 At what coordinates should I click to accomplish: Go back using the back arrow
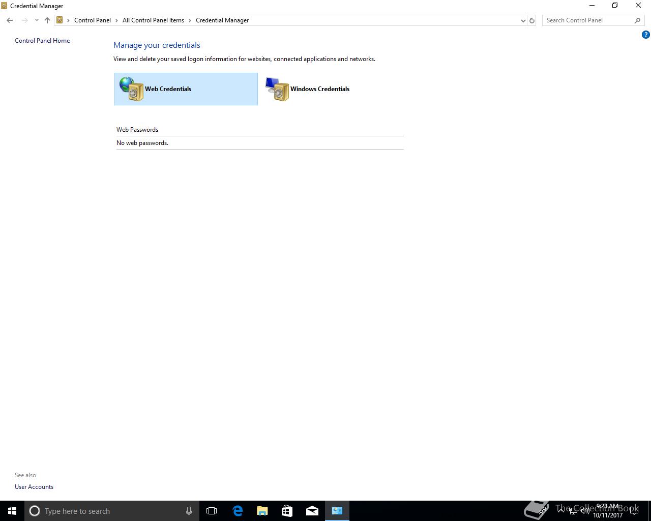10,20
